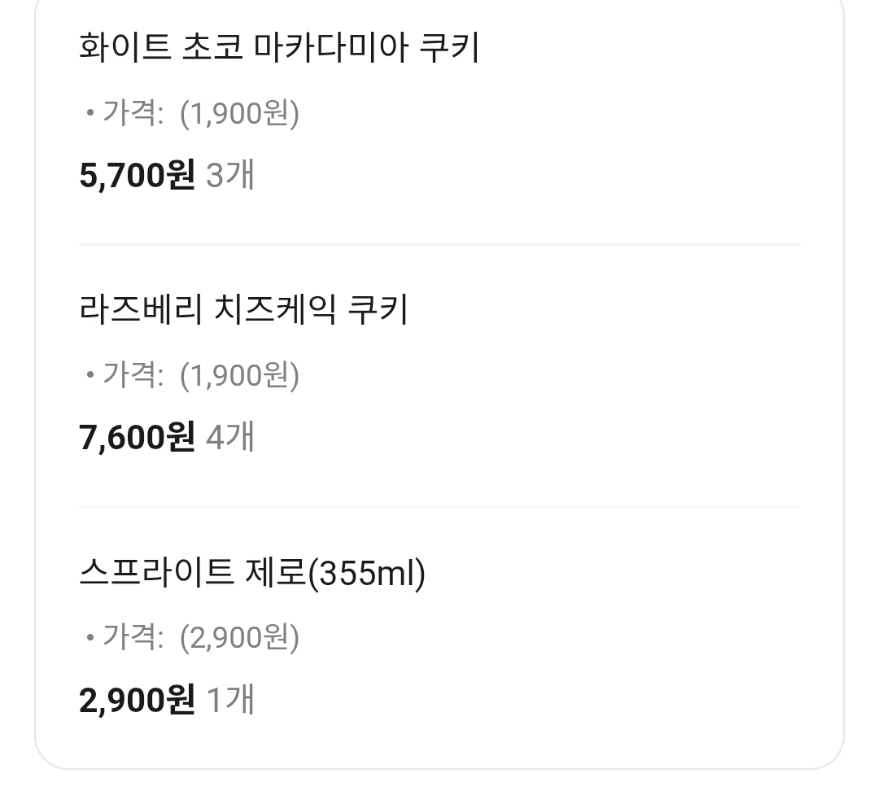Select 가격 label under 스프라이트 제로(355ml)

tap(132, 637)
